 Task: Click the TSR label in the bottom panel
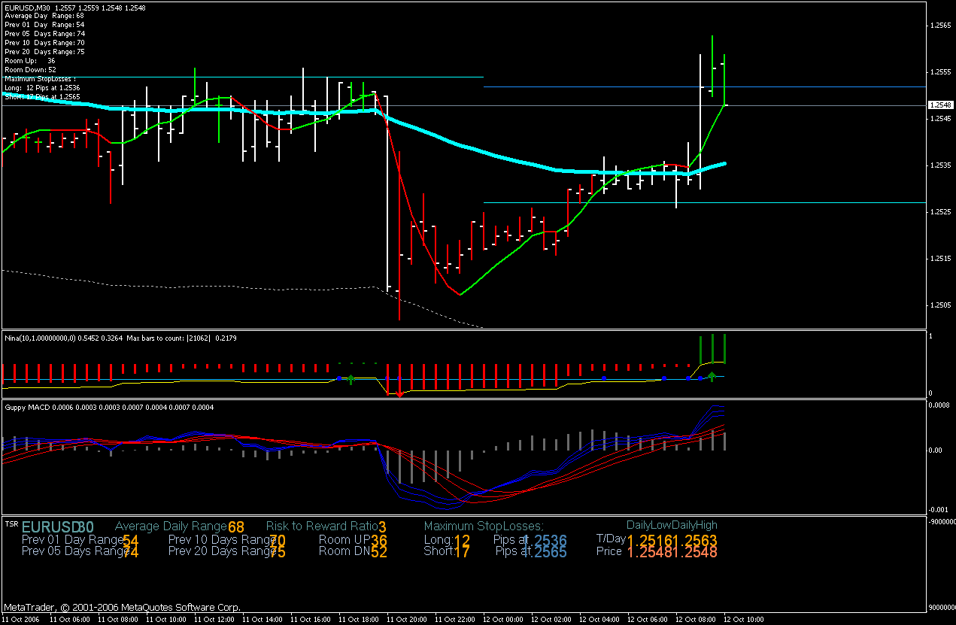click(11, 523)
